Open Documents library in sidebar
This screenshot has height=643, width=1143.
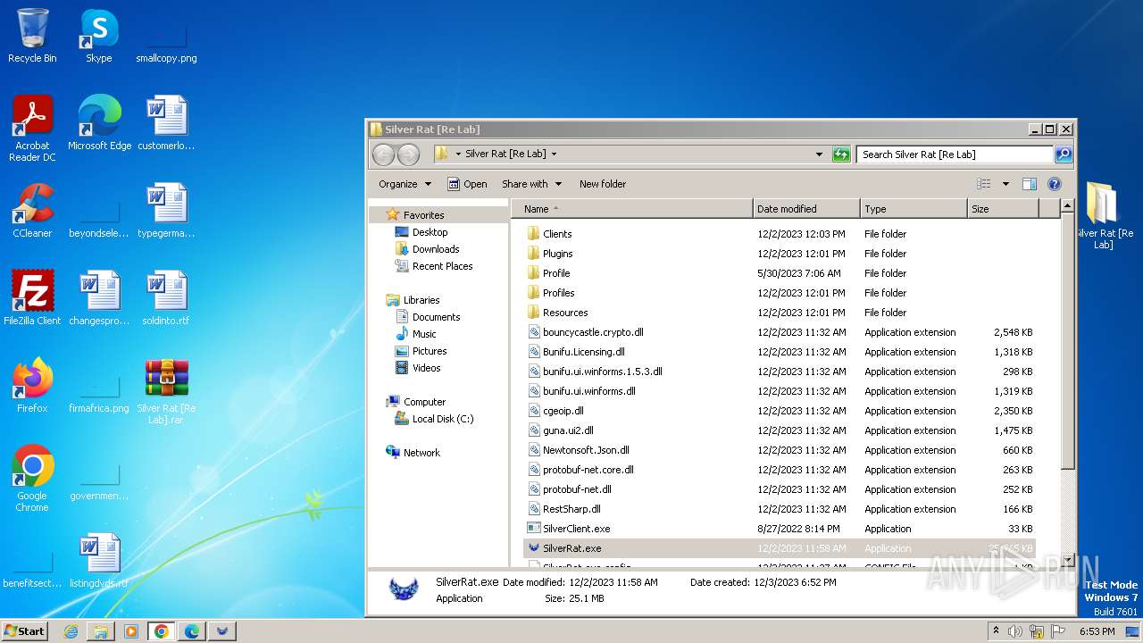click(436, 317)
